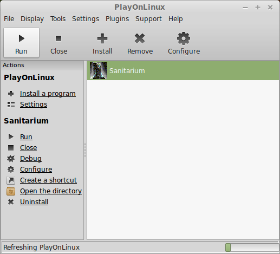
Task: Click the pane splitter handle dots
Action: coord(85,150)
